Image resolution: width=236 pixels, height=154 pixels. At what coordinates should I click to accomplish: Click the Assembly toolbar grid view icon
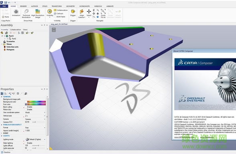(x=23, y=33)
